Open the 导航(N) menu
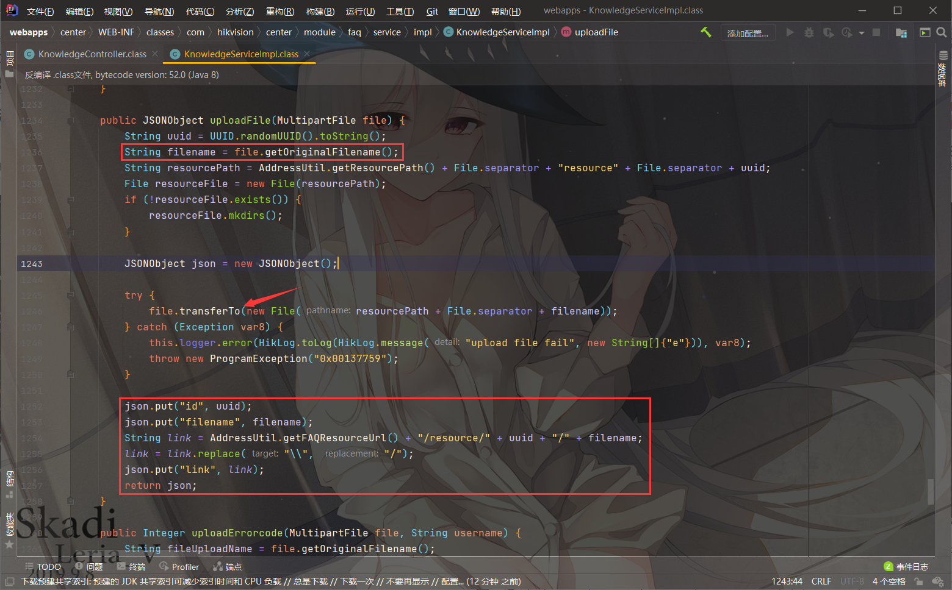Viewport: 952px width, 590px height. tap(159, 11)
